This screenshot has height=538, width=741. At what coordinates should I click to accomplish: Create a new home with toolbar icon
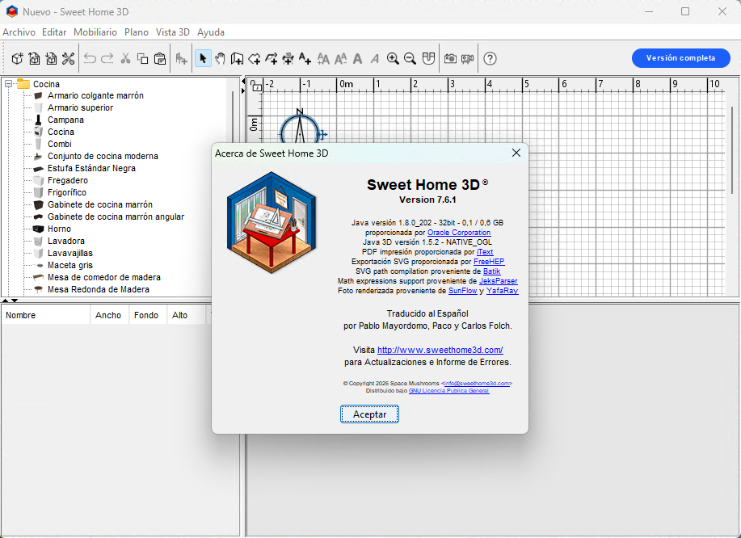tap(18, 59)
